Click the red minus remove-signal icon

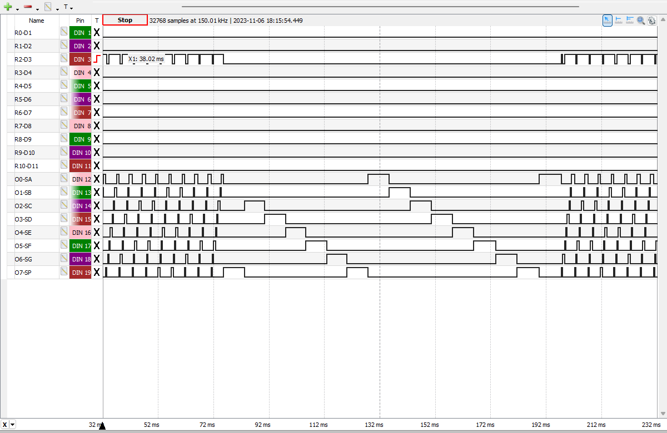28,7
